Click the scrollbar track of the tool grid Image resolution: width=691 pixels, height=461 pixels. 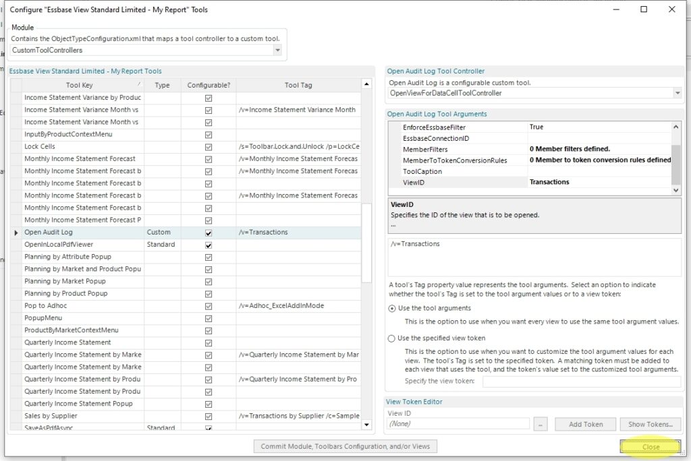[x=366, y=337]
